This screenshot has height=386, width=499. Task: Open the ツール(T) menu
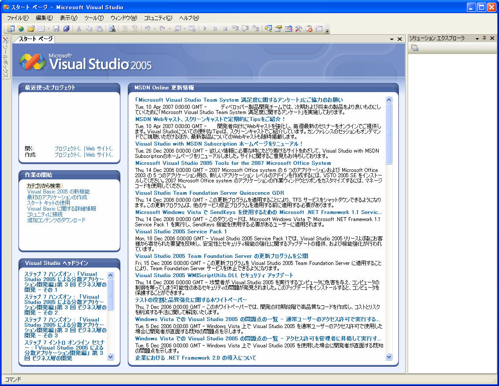click(x=94, y=18)
